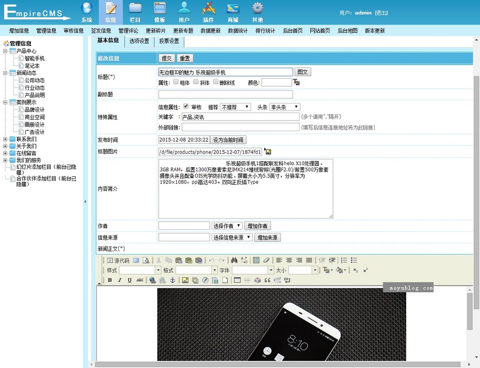This screenshot has height=368, width=480.
Task: Expand the 联系我们 tree node
Action: pyautogui.click(x=5, y=139)
